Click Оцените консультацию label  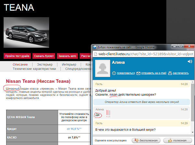[111, 140]
